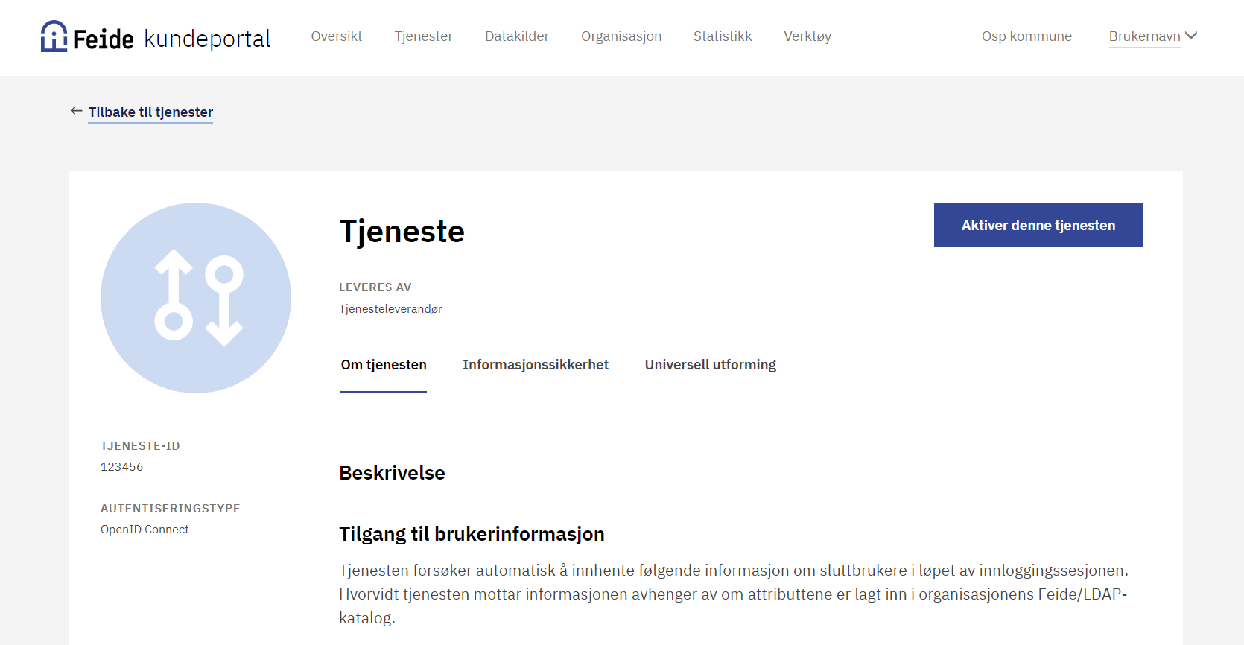The height and width of the screenshot is (645, 1244).
Task: Open the Oversikt menu
Action: [x=337, y=36]
